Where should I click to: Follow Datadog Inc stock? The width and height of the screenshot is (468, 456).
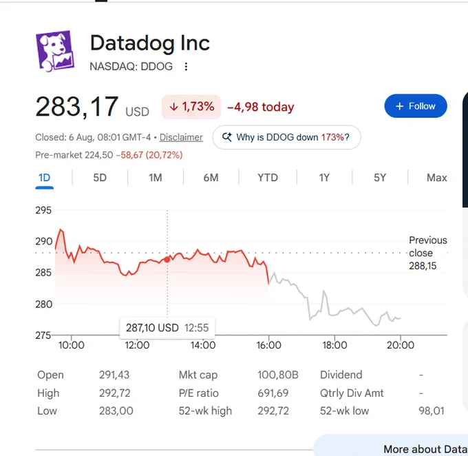point(416,106)
